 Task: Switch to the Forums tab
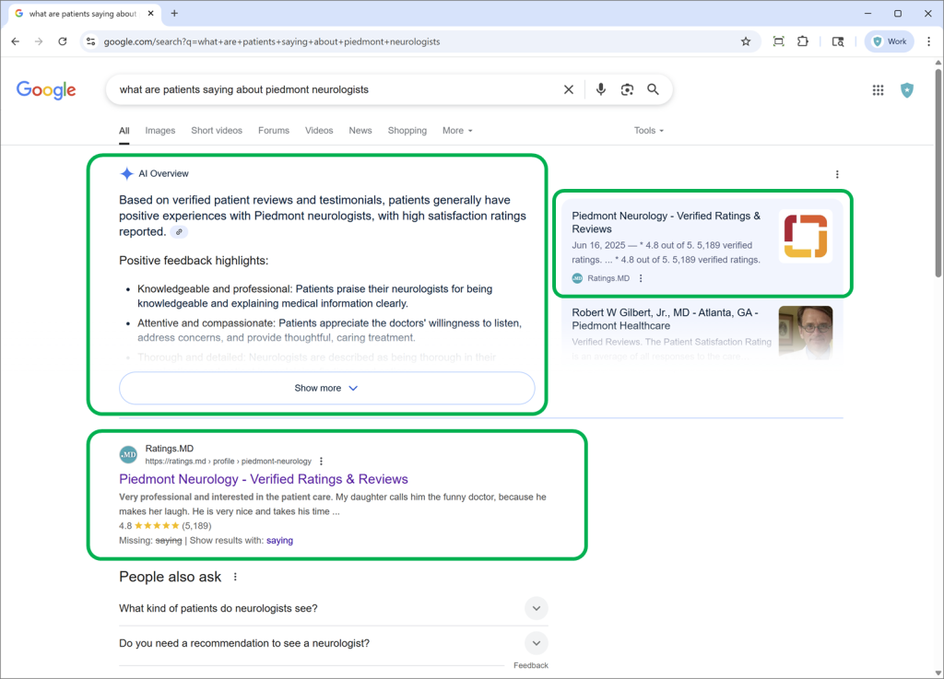(274, 131)
